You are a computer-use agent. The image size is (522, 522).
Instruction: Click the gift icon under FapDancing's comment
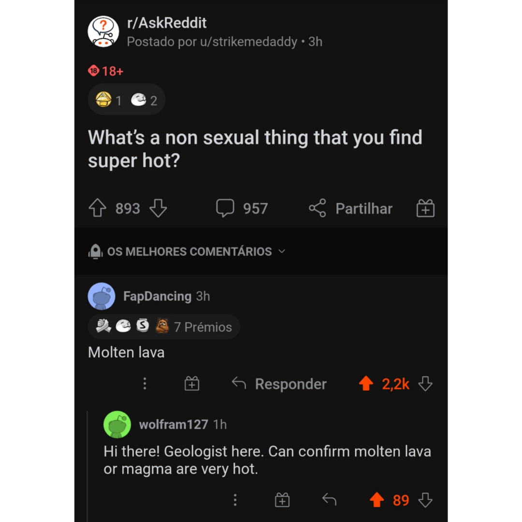click(191, 383)
